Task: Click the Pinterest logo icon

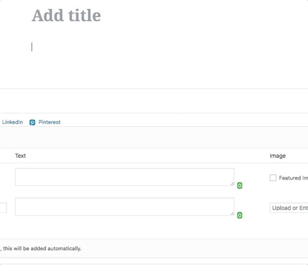Action: coord(32,122)
